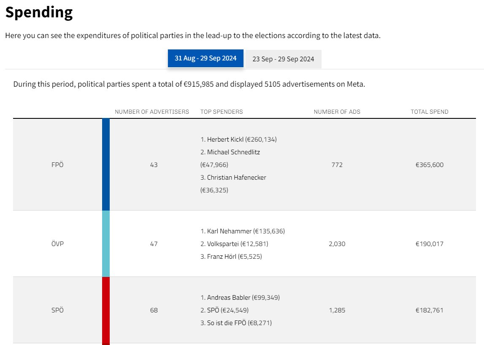Image resolution: width=484 pixels, height=345 pixels.
Task: Click SPÖ total spend €182,761
Action: point(430,310)
